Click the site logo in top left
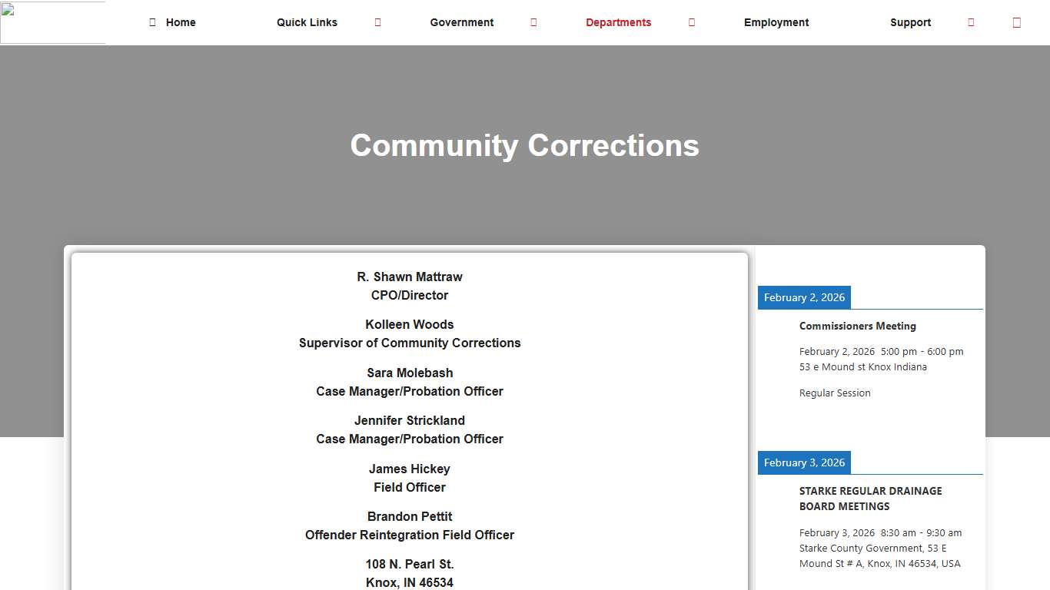1050x590 pixels. click(52, 22)
